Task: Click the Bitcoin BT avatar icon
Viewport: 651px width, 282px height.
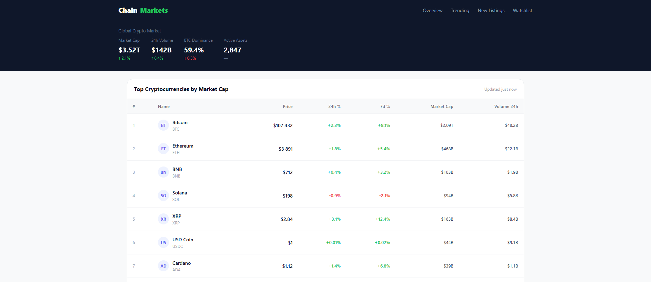Action: point(163,125)
